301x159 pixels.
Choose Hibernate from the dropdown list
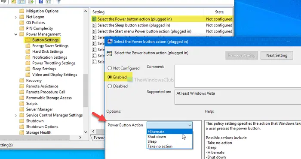click(169, 132)
